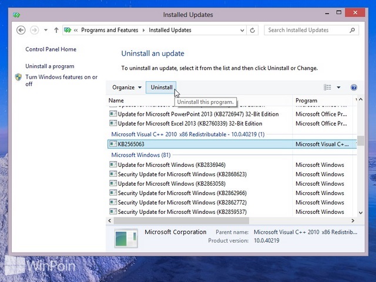376x282 pixels.
Task: Click icon of KB2836946 update row
Action: pos(113,164)
